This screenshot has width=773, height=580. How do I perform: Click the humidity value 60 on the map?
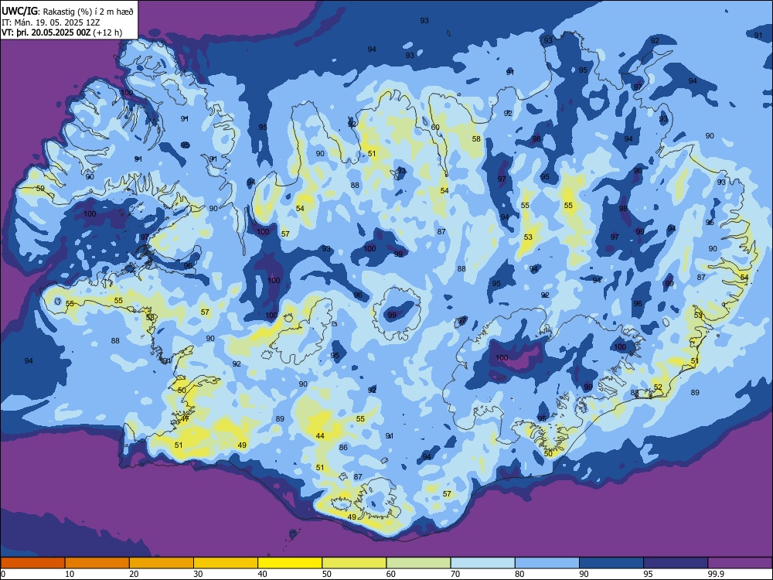coord(435,128)
